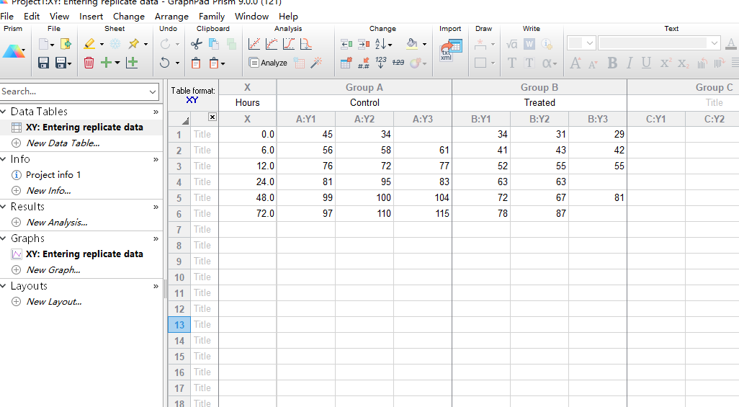Click the Paste clipboard icon

click(196, 63)
